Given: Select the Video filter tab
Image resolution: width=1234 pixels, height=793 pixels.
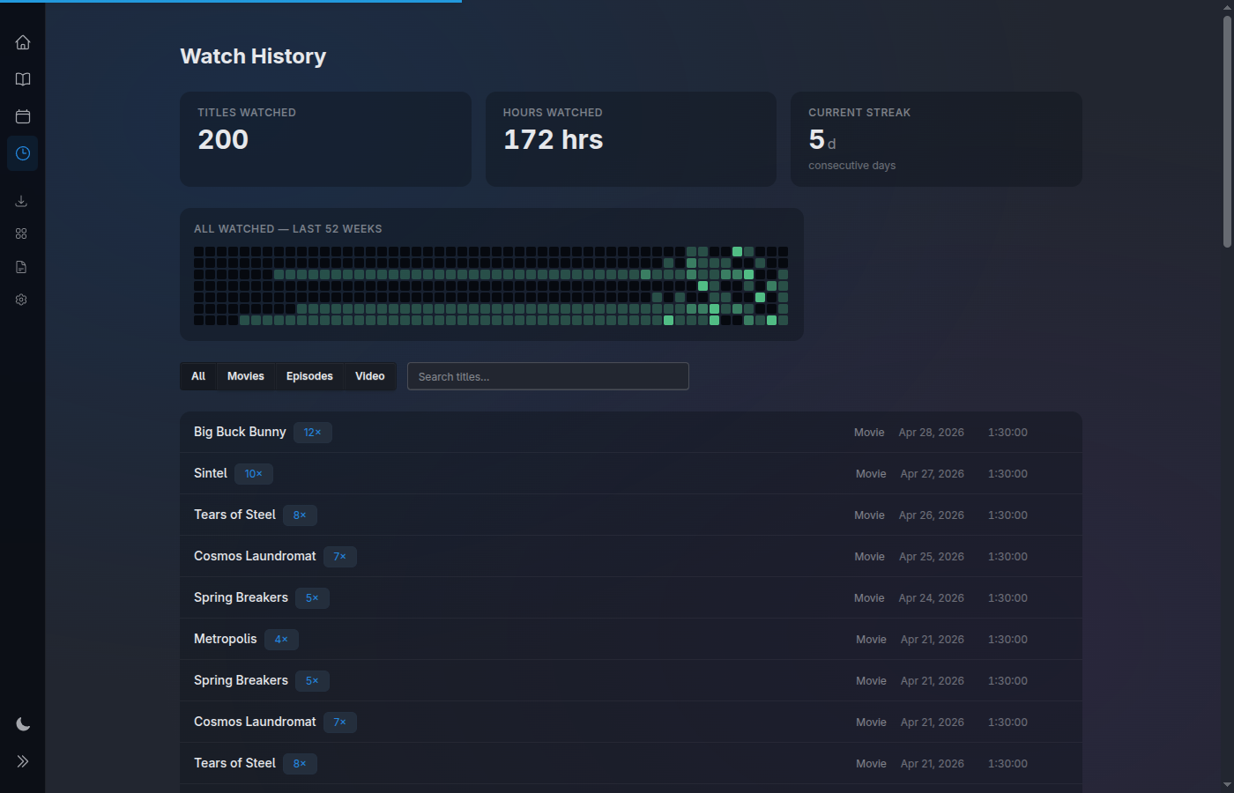Looking at the screenshot, I should pyautogui.click(x=370, y=376).
